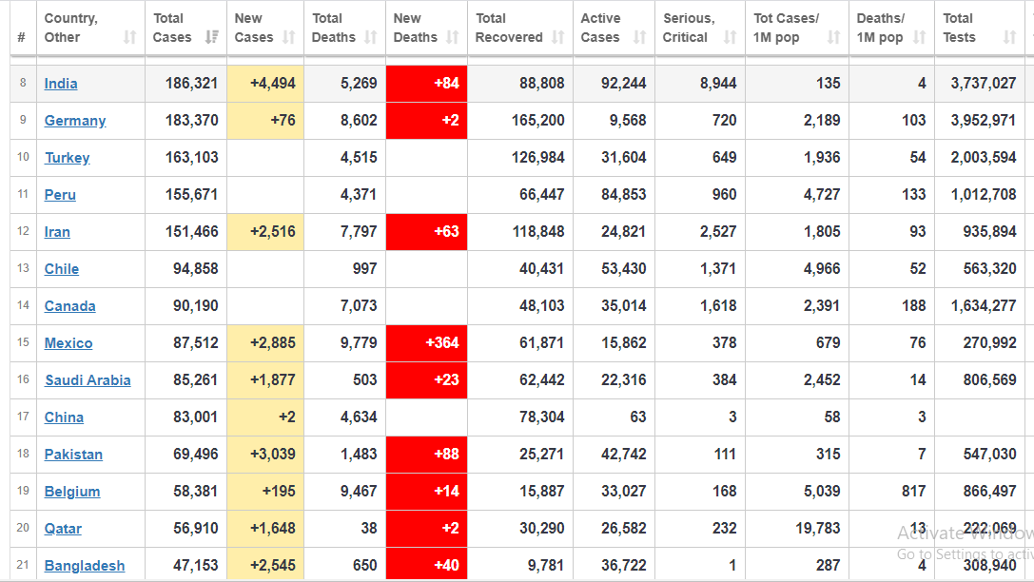Select Iran's new cases +2,516 cell
This screenshot has width=1034, height=582.
point(265,232)
